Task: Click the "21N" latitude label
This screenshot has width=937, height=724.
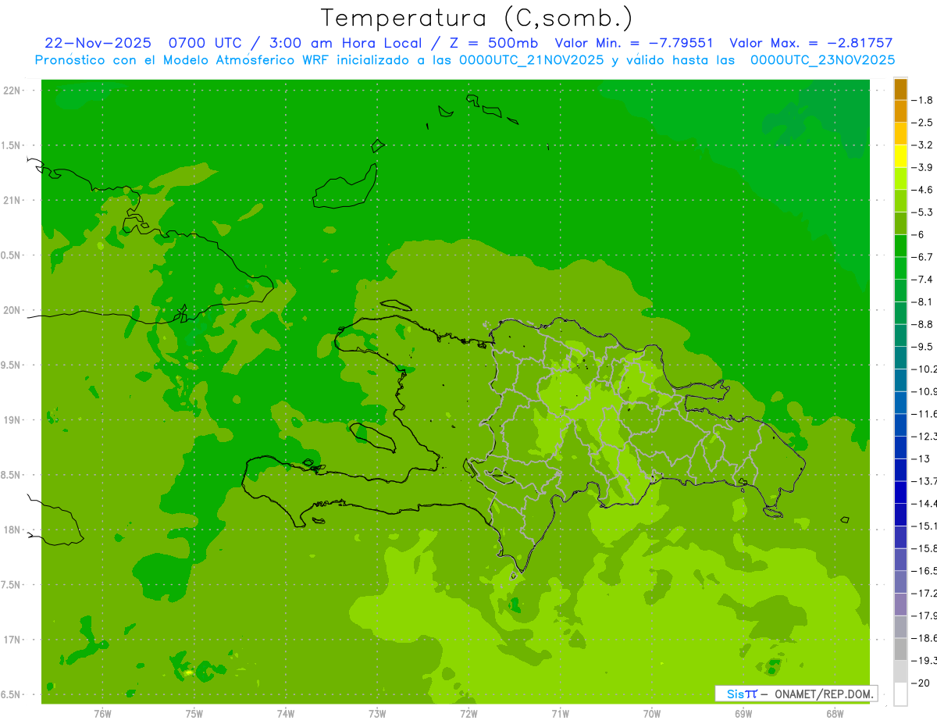Action: pos(12,201)
